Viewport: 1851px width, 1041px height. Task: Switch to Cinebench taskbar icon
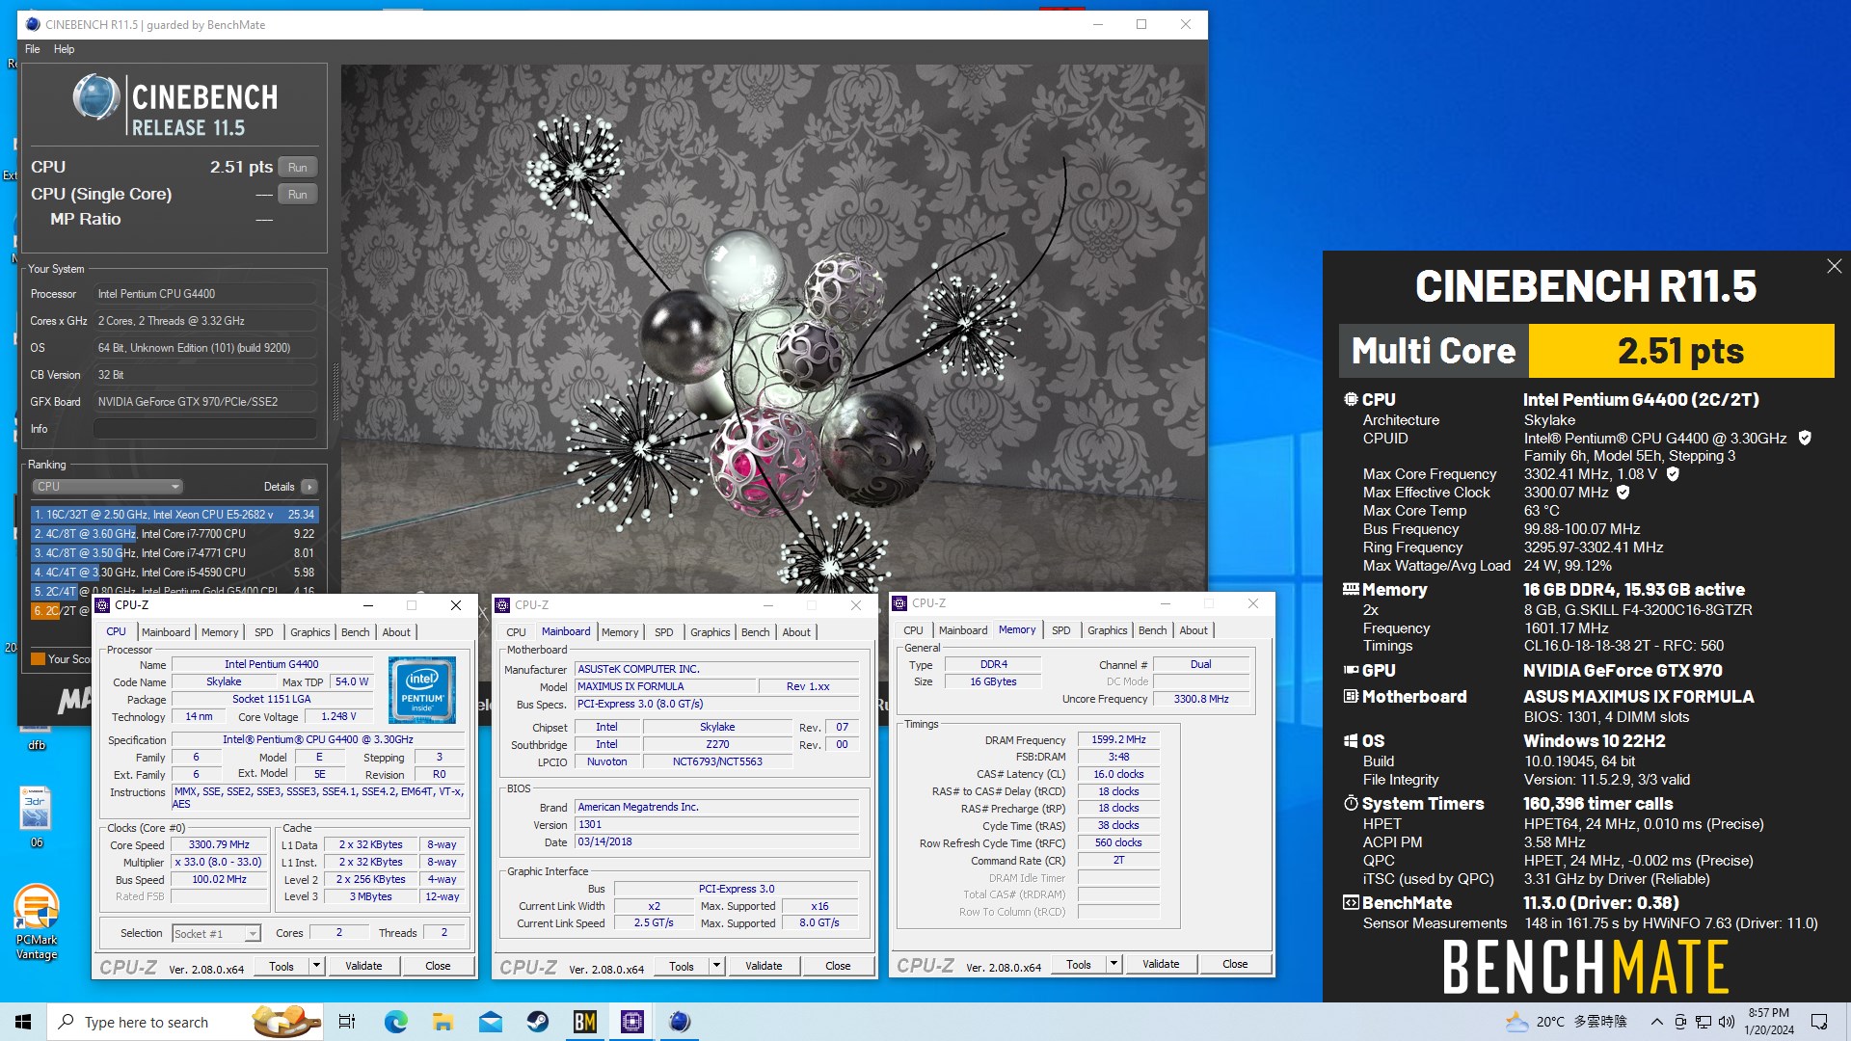tap(680, 1022)
